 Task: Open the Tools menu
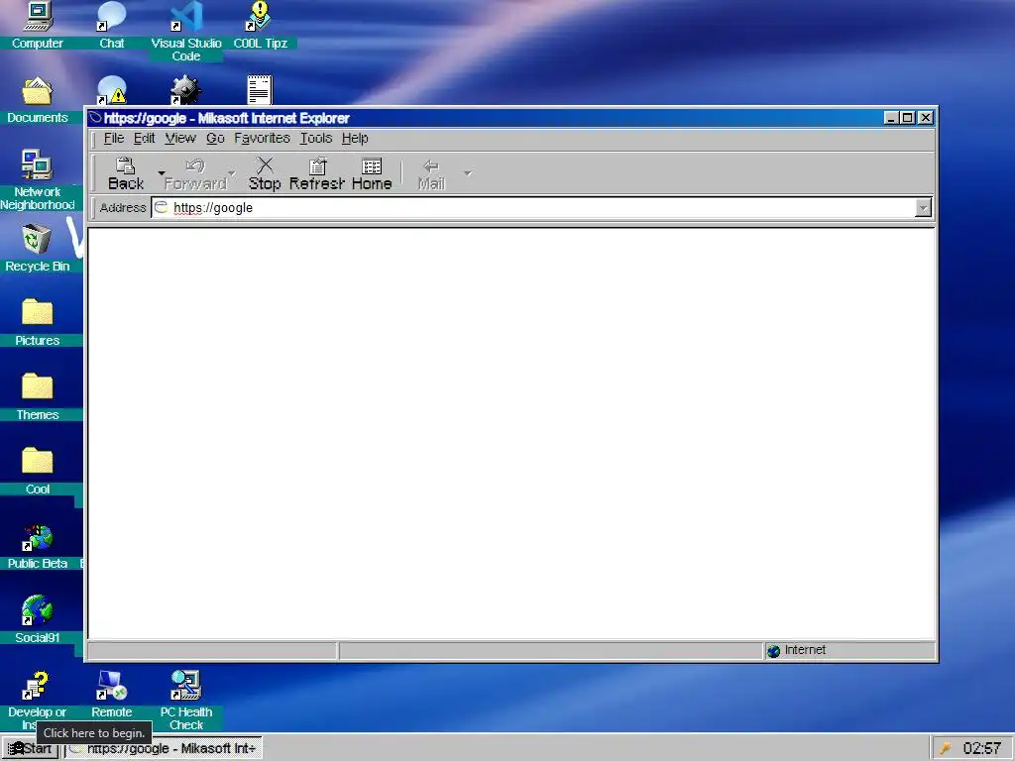coord(316,138)
